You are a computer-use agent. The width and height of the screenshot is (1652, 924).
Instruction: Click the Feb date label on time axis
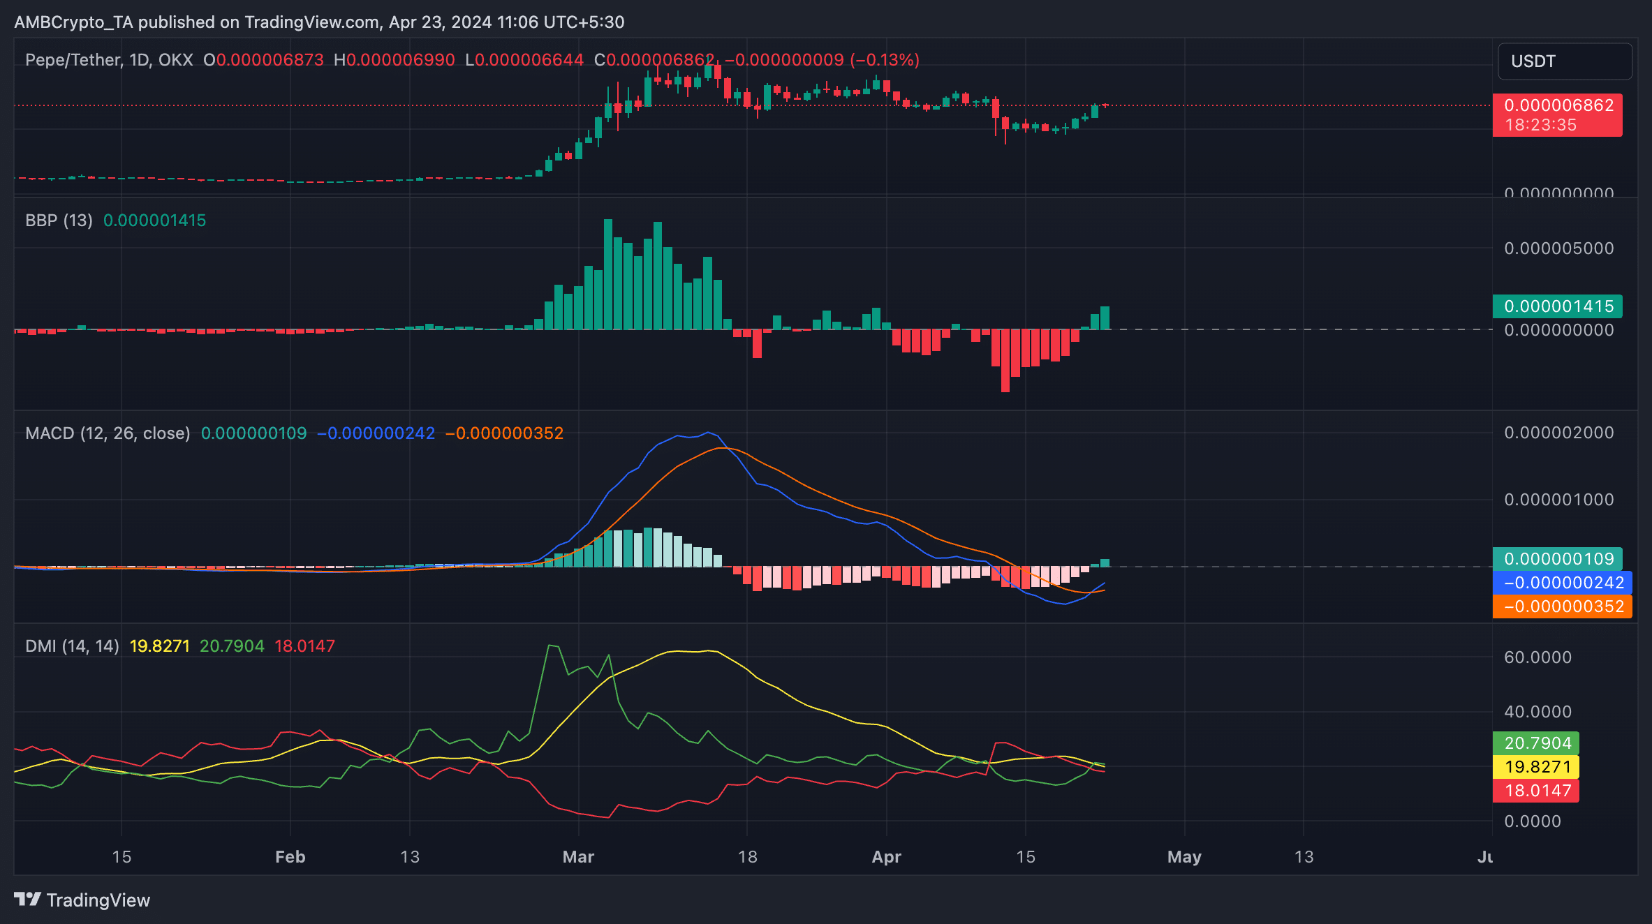(290, 857)
